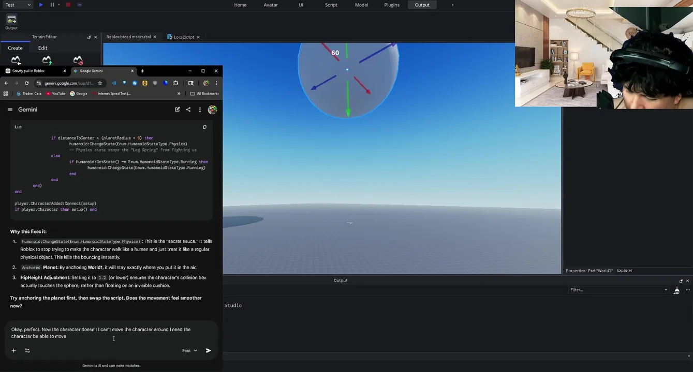Switch to Roblox bread maker.rbxl tab
693x372 pixels.
point(128,37)
